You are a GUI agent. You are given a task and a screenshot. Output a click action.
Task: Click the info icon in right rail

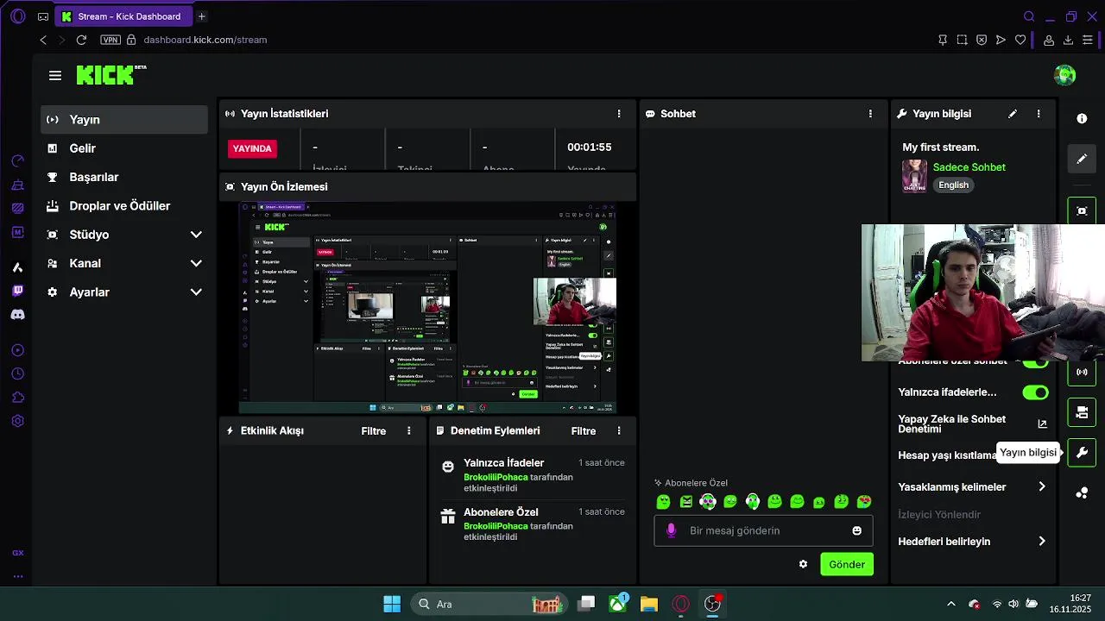point(1082,118)
